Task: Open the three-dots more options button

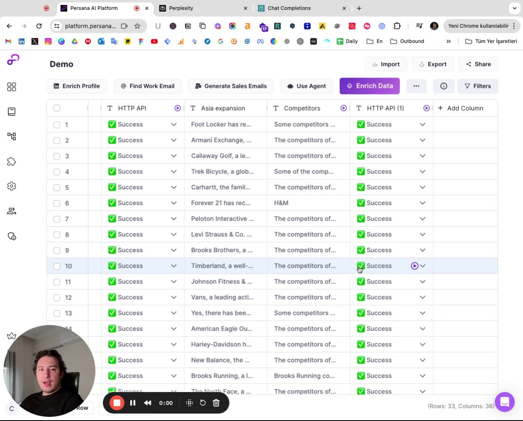Action: point(416,86)
